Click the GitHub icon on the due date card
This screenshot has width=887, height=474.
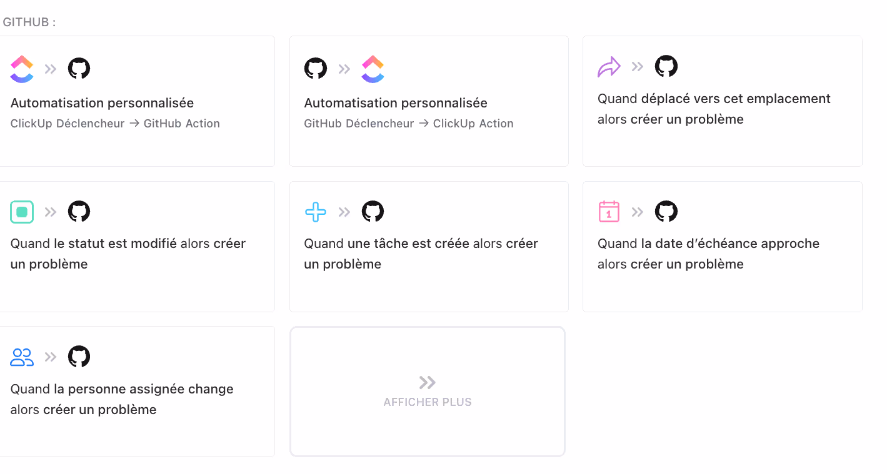(x=666, y=212)
